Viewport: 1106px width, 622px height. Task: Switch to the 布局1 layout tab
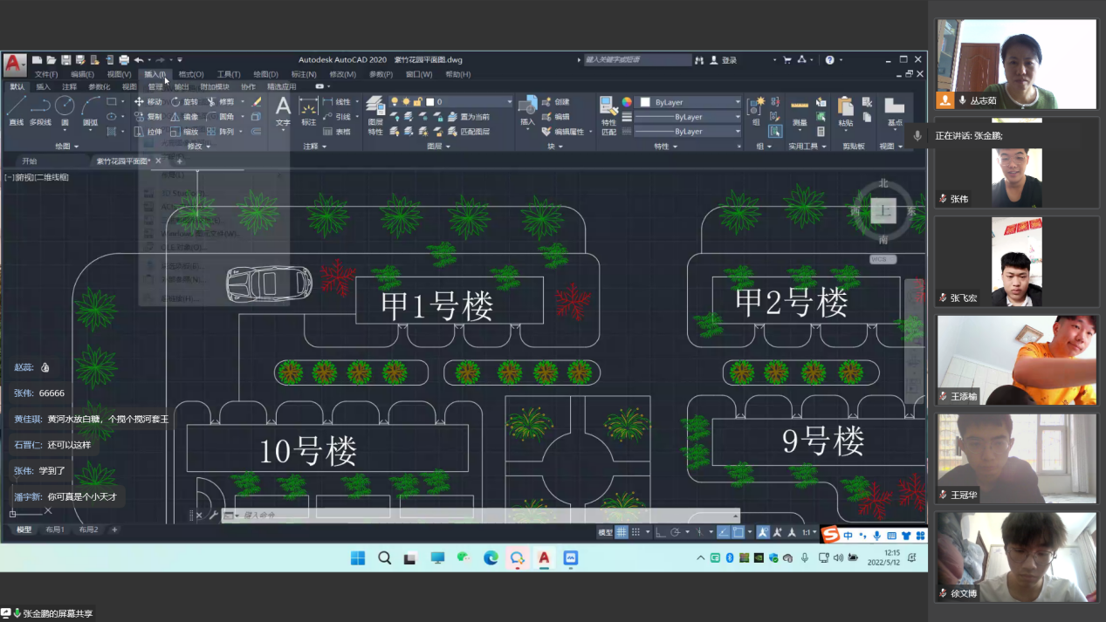coord(55,530)
